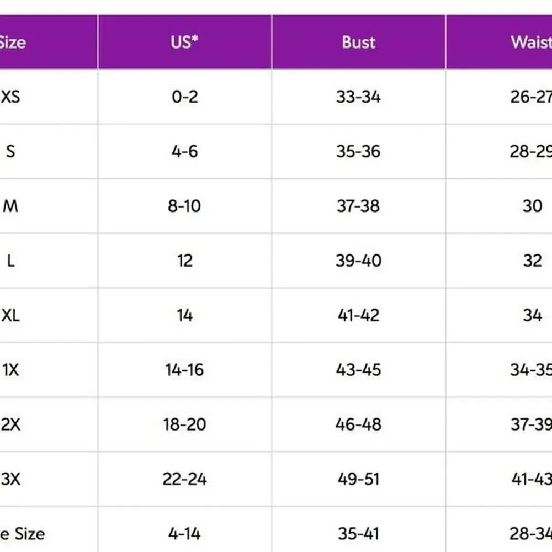Select US size cell 22-24

[x=184, y=479]
